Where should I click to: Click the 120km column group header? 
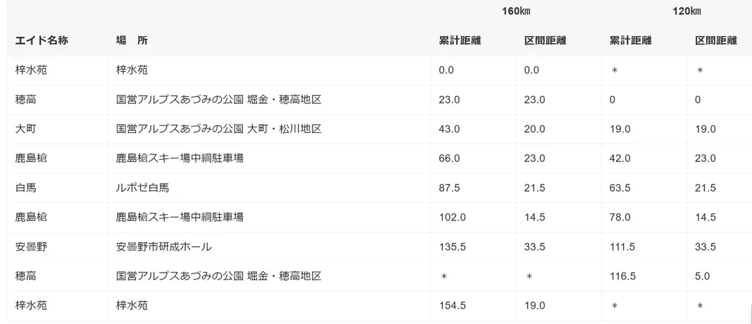click(686, 11)
